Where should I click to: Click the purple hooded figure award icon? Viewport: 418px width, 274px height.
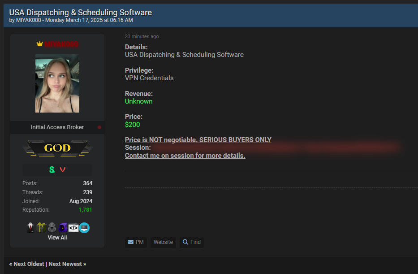(x=63, y=228)
